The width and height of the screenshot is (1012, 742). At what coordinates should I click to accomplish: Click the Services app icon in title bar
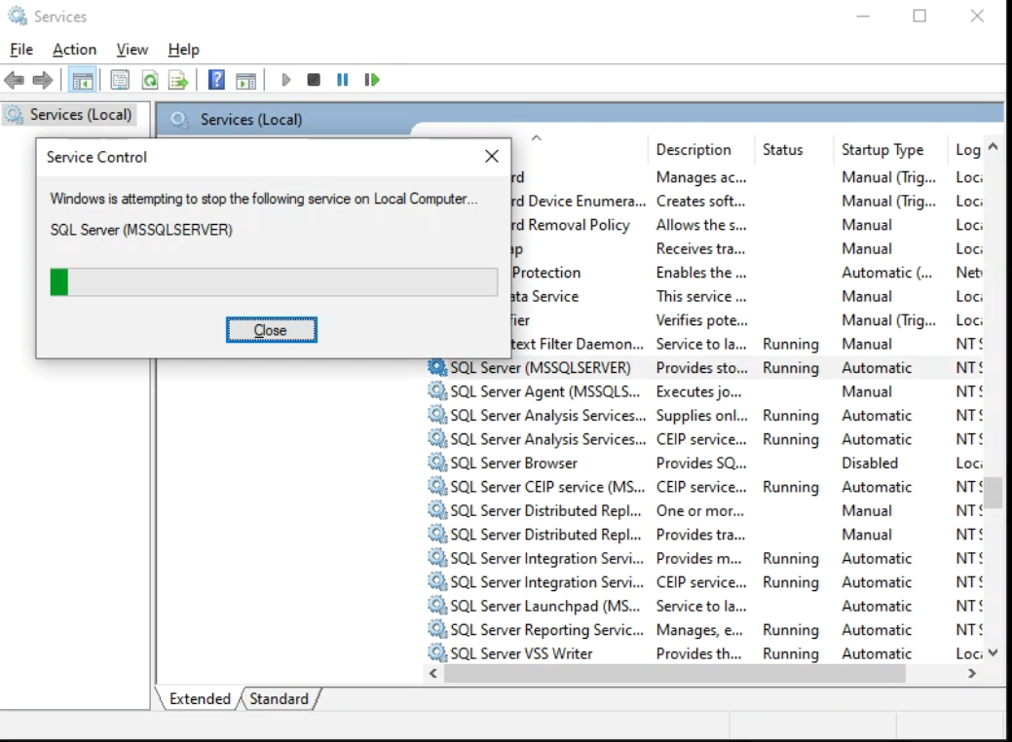(18, 17)
